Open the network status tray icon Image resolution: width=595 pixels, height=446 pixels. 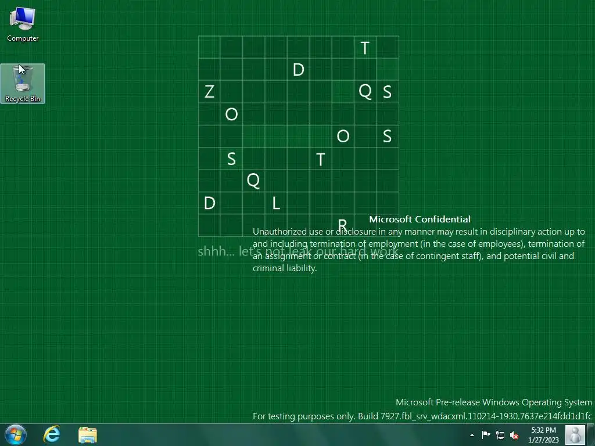tap(500, 436)
